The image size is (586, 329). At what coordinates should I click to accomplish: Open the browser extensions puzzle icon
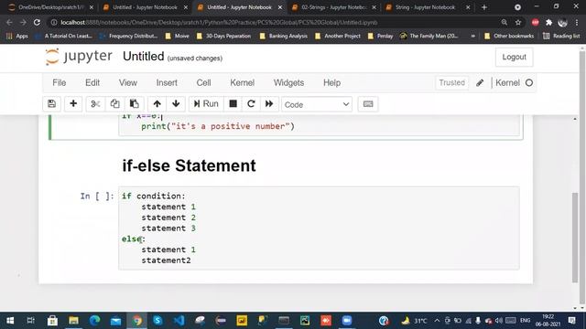(x=548, y=22)
